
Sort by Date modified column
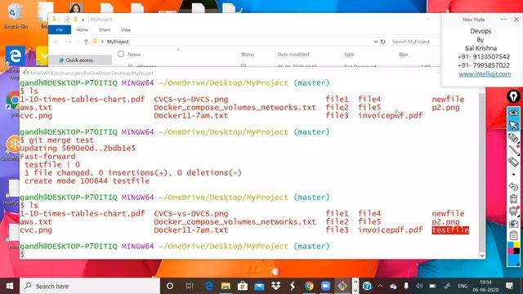(293, 55)
